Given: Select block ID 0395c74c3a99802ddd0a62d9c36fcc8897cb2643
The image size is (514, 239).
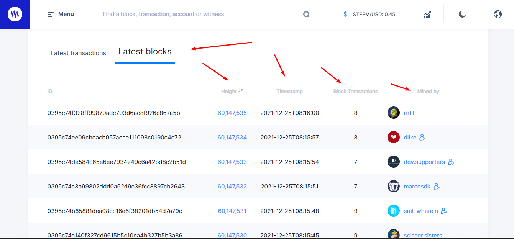Looking at the screenshot, I should [x=116, y=187].
